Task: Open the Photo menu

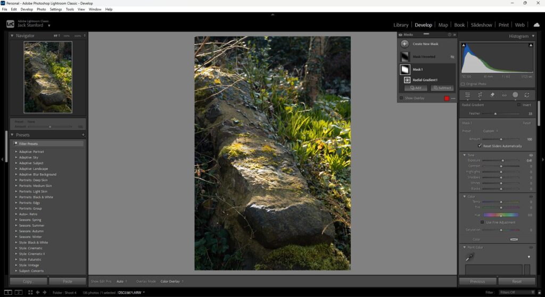Action: coord(41,9)
